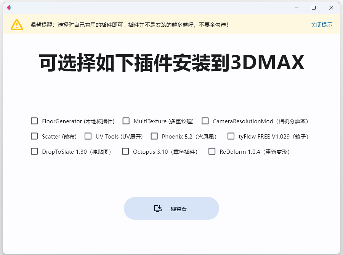Enable the ReDeform 1.0.4 checkbox
This screenshot has height=255, width=343.
(x=212, y=151)
